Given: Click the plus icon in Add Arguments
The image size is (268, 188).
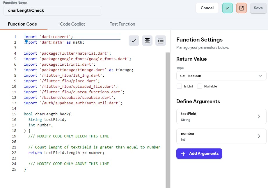Looking at the screenshot, I should coord(183,154).
